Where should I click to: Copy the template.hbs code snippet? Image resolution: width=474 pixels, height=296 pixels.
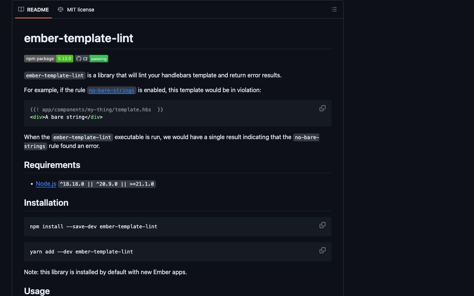pyautogui.click(x=323, y=108)
